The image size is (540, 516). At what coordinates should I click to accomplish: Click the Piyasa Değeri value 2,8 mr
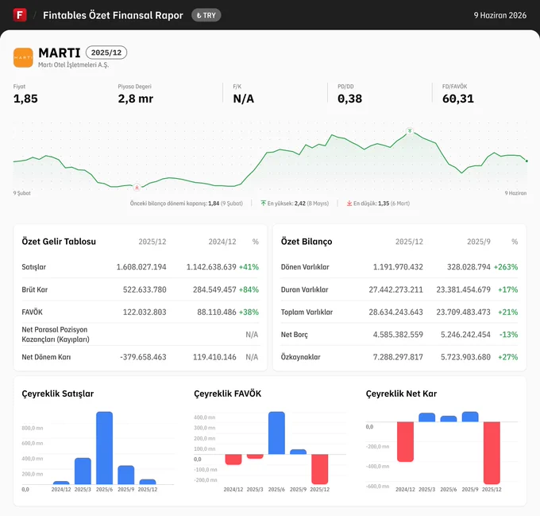click(135, 99)
